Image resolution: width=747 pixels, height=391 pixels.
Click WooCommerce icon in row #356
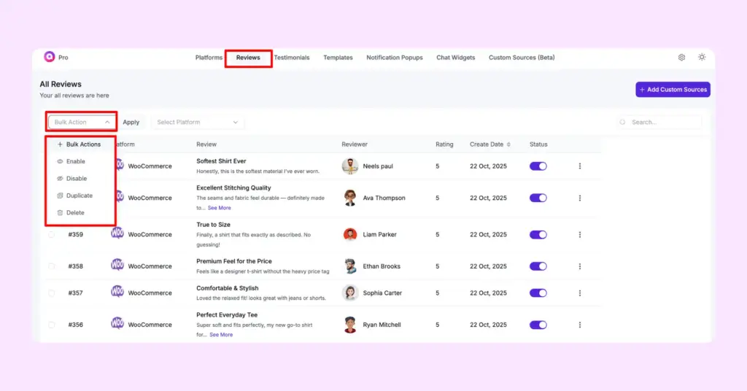click(117, 323)
